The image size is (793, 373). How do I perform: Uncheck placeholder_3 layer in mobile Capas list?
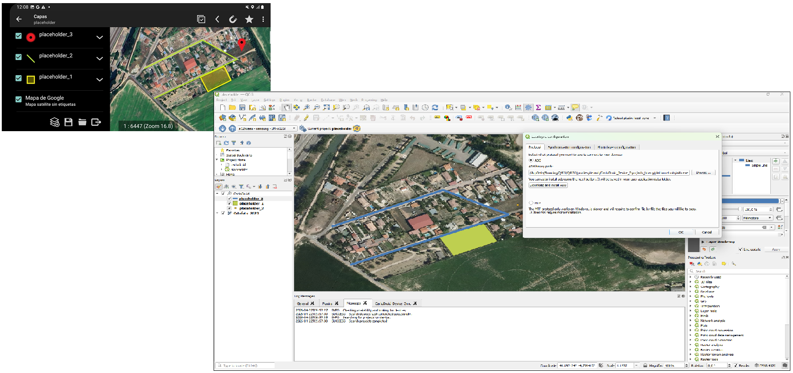coord(19,36)
